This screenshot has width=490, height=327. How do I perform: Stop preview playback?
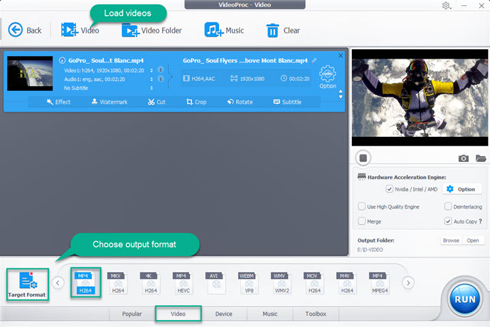(363, 158)
